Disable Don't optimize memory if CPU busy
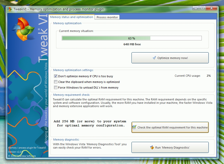Screen dimensions: 224x164 (56, 76)
